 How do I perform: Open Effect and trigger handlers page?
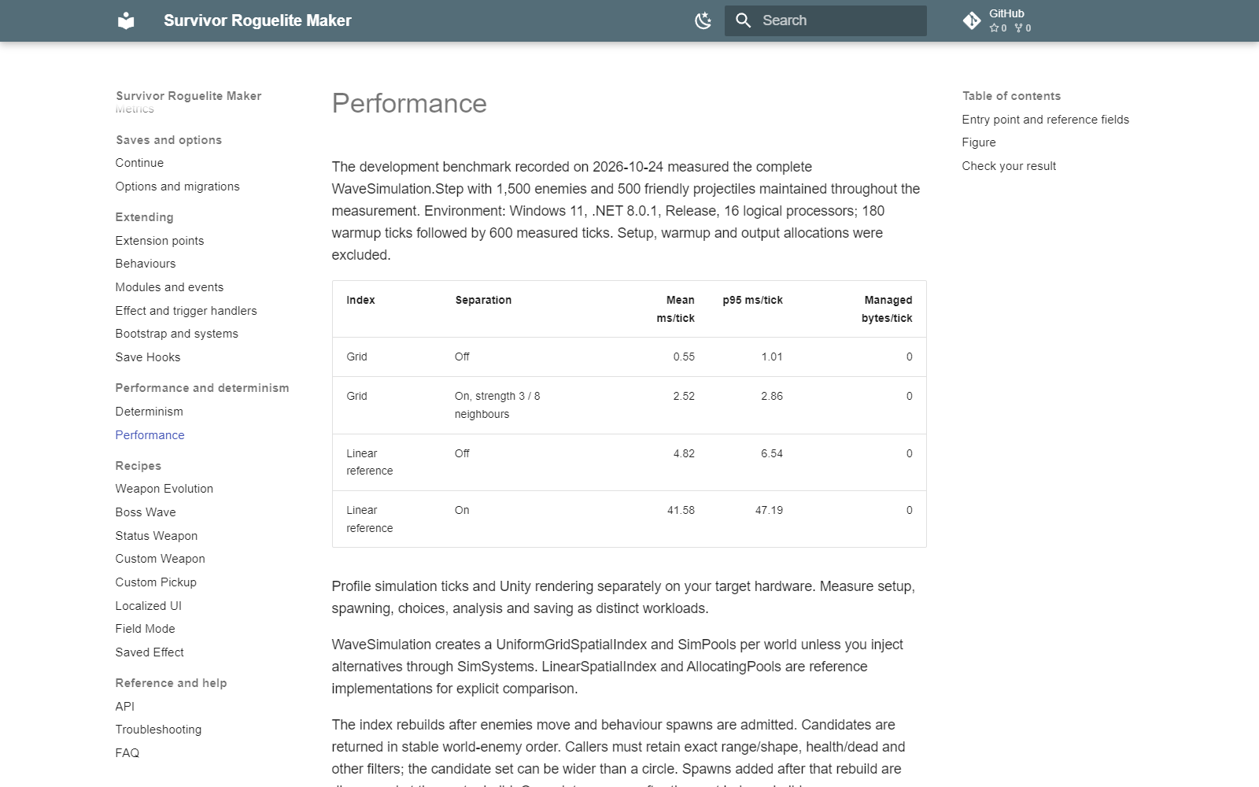[x=186, y=311]
